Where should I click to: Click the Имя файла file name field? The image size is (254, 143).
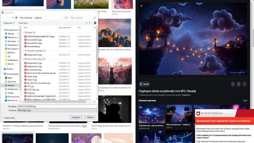(x=56, y=106)
